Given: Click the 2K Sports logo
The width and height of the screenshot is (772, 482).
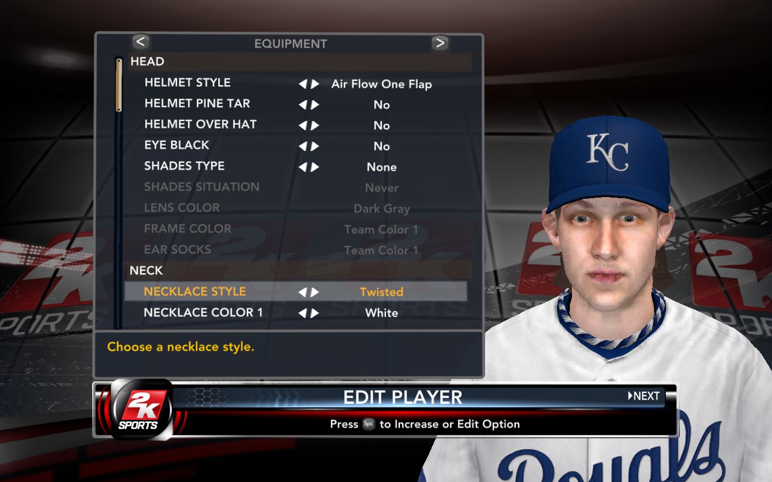Looking at the screenshot, I should (x=139, y=410).
